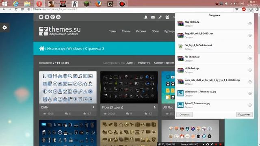This screenshot has width=260, height=146.
Task: Open the wrench settings icon in site header
Action: pos(160,17)
